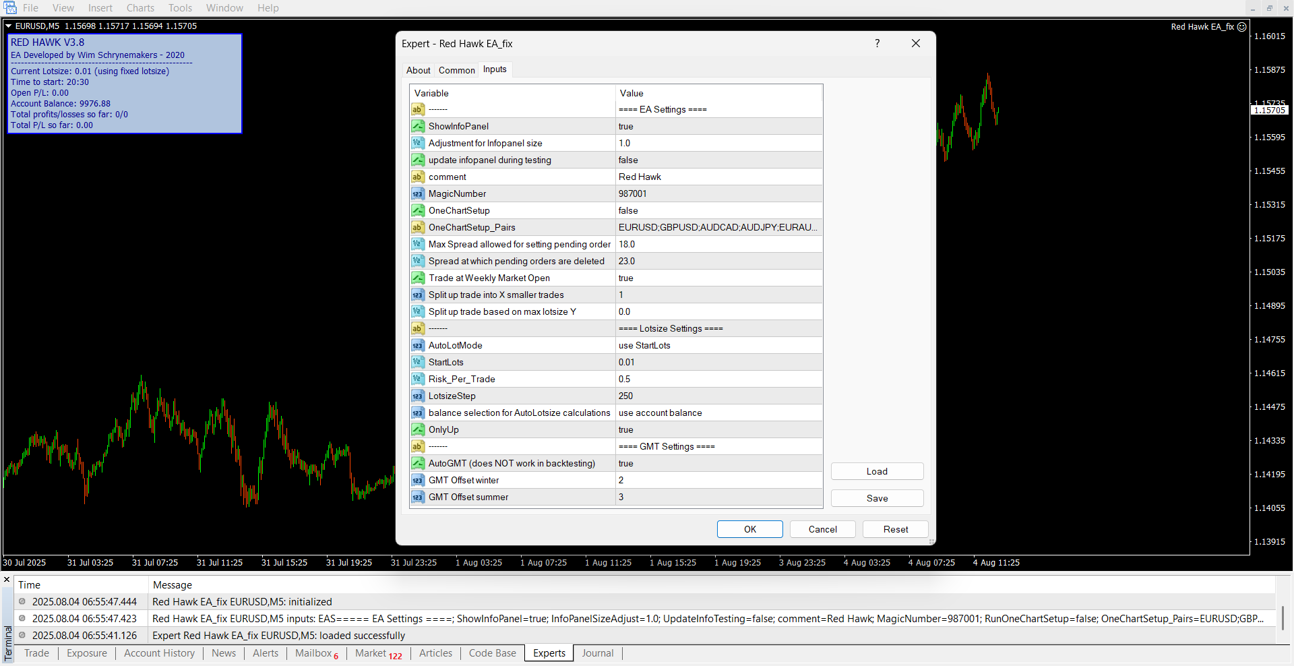The image size is (1294, 666).
Task: Click the MagicNumber integer type icon
Action: click(418, 193)
